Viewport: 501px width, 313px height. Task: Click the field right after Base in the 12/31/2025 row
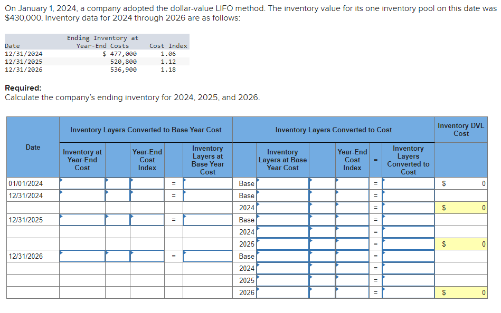(283, 220)
